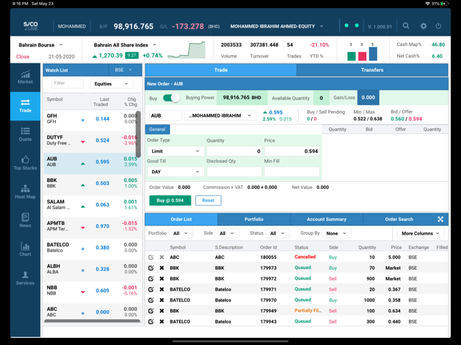Image resolution: width=461 pixels, height=345 pixels.
Task: Cancel order 179972 with X icon
Action: point(162,278)
